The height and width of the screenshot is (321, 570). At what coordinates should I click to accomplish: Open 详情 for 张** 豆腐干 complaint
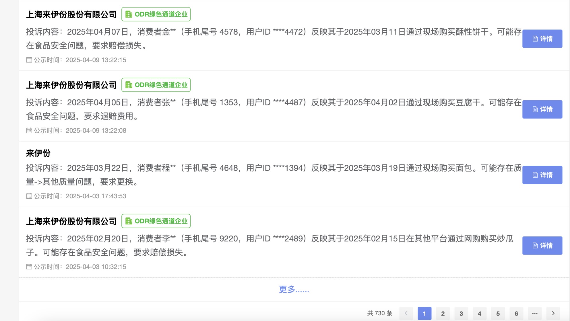coord(542,109)
